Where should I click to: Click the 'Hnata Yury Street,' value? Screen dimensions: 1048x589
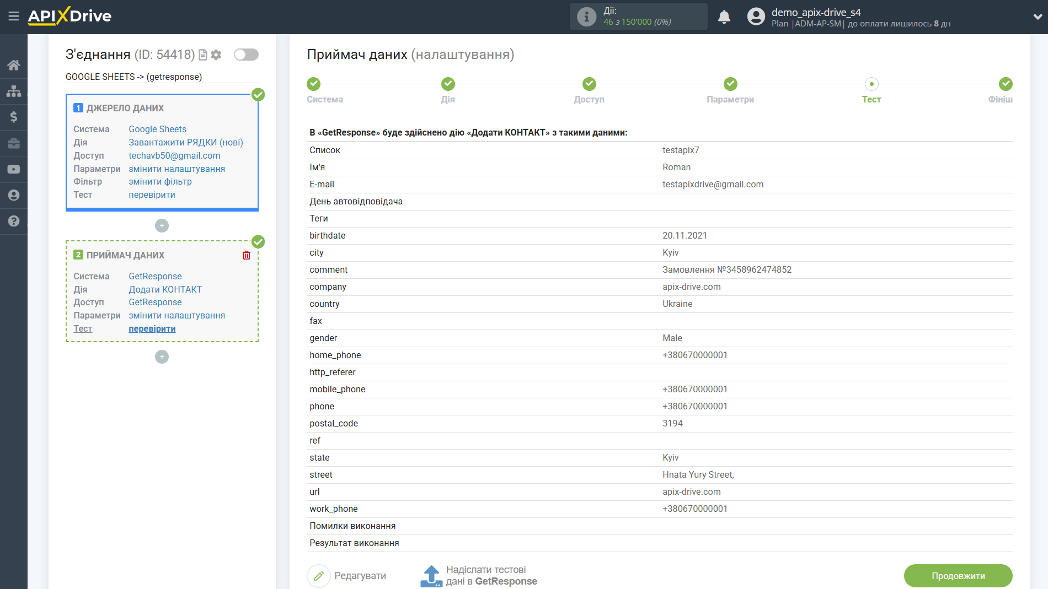[x=698, y=474]
